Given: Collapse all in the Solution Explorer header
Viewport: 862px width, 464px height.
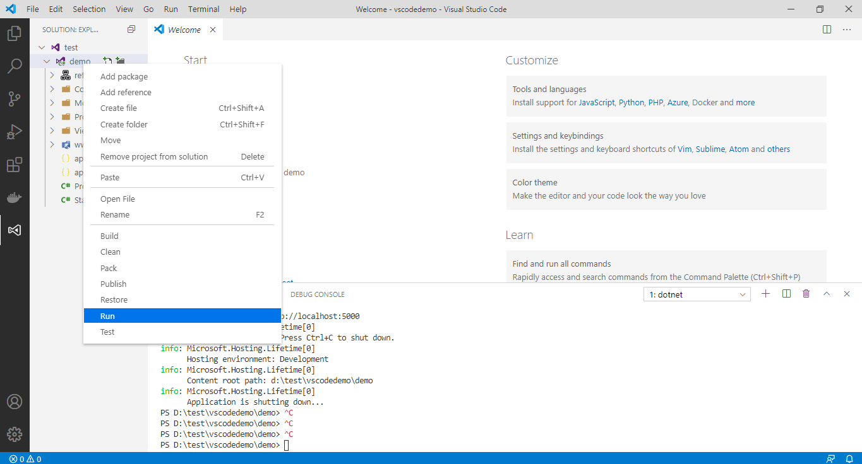Looking at the screenshot, I should tap(131, 29).
